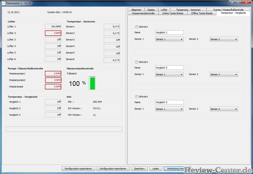
Task: Click Lüfter 3 Off value
Action: [53, 40]
